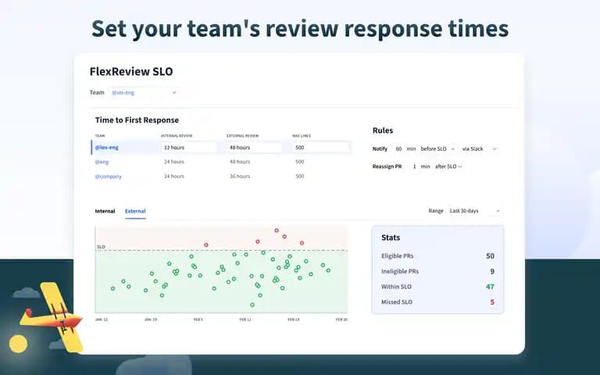Click the 500 max lines value for @eng
600x375 pixels.
click(x=300, y=162)
